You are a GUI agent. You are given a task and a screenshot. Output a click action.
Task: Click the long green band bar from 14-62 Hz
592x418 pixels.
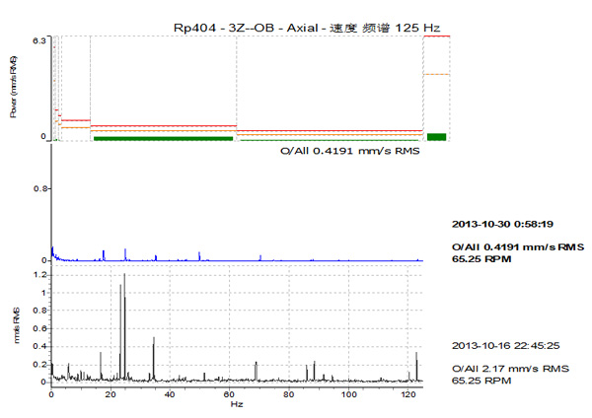coord(164,139)
